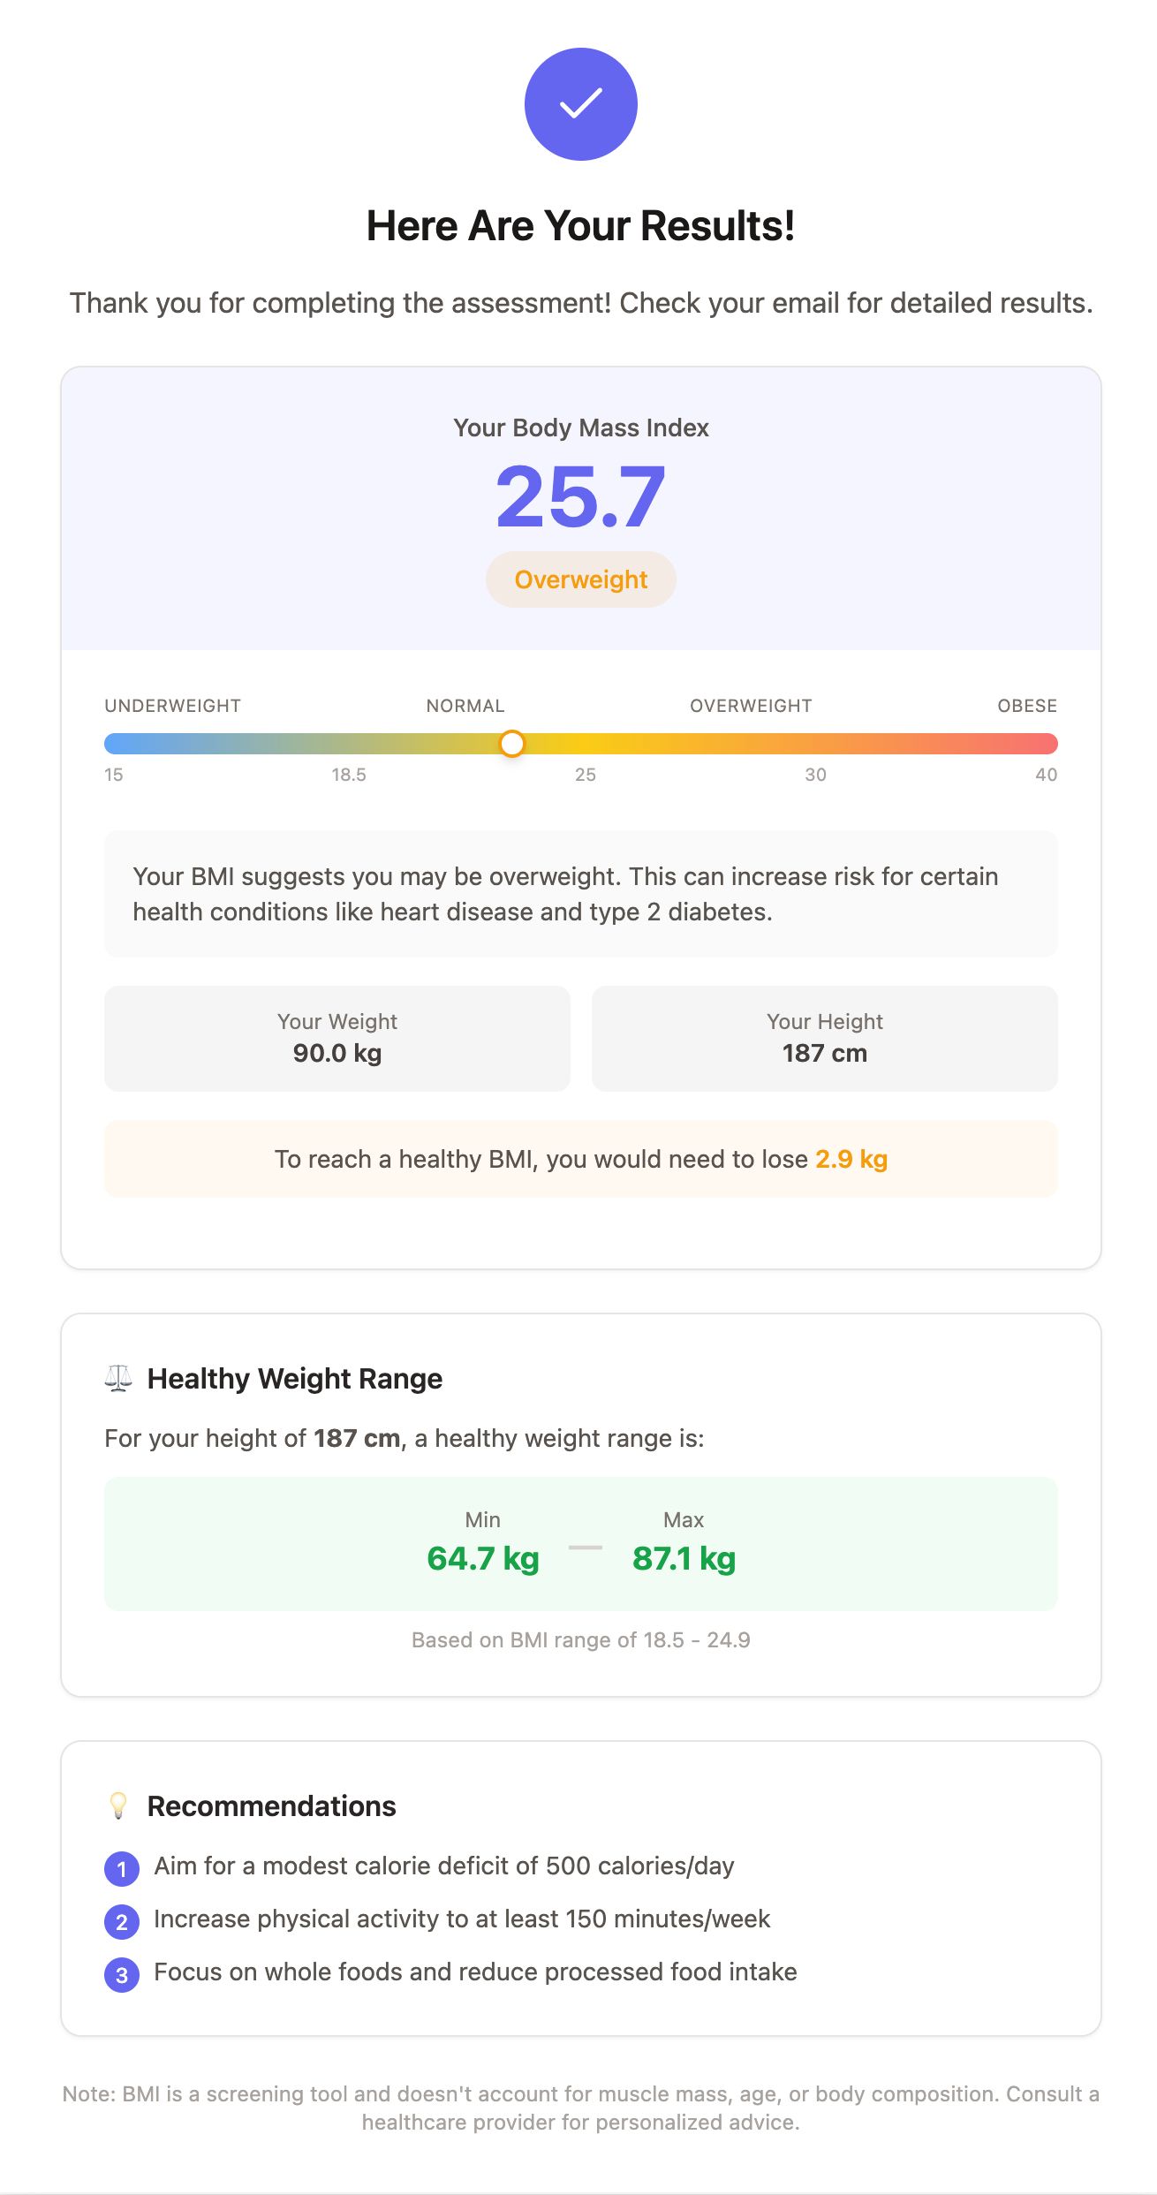The width and height of the screenshot is (1157, 2195).
Task: Select the Your Weight 90.0 kg card
Action: (x=337, y=1038)
